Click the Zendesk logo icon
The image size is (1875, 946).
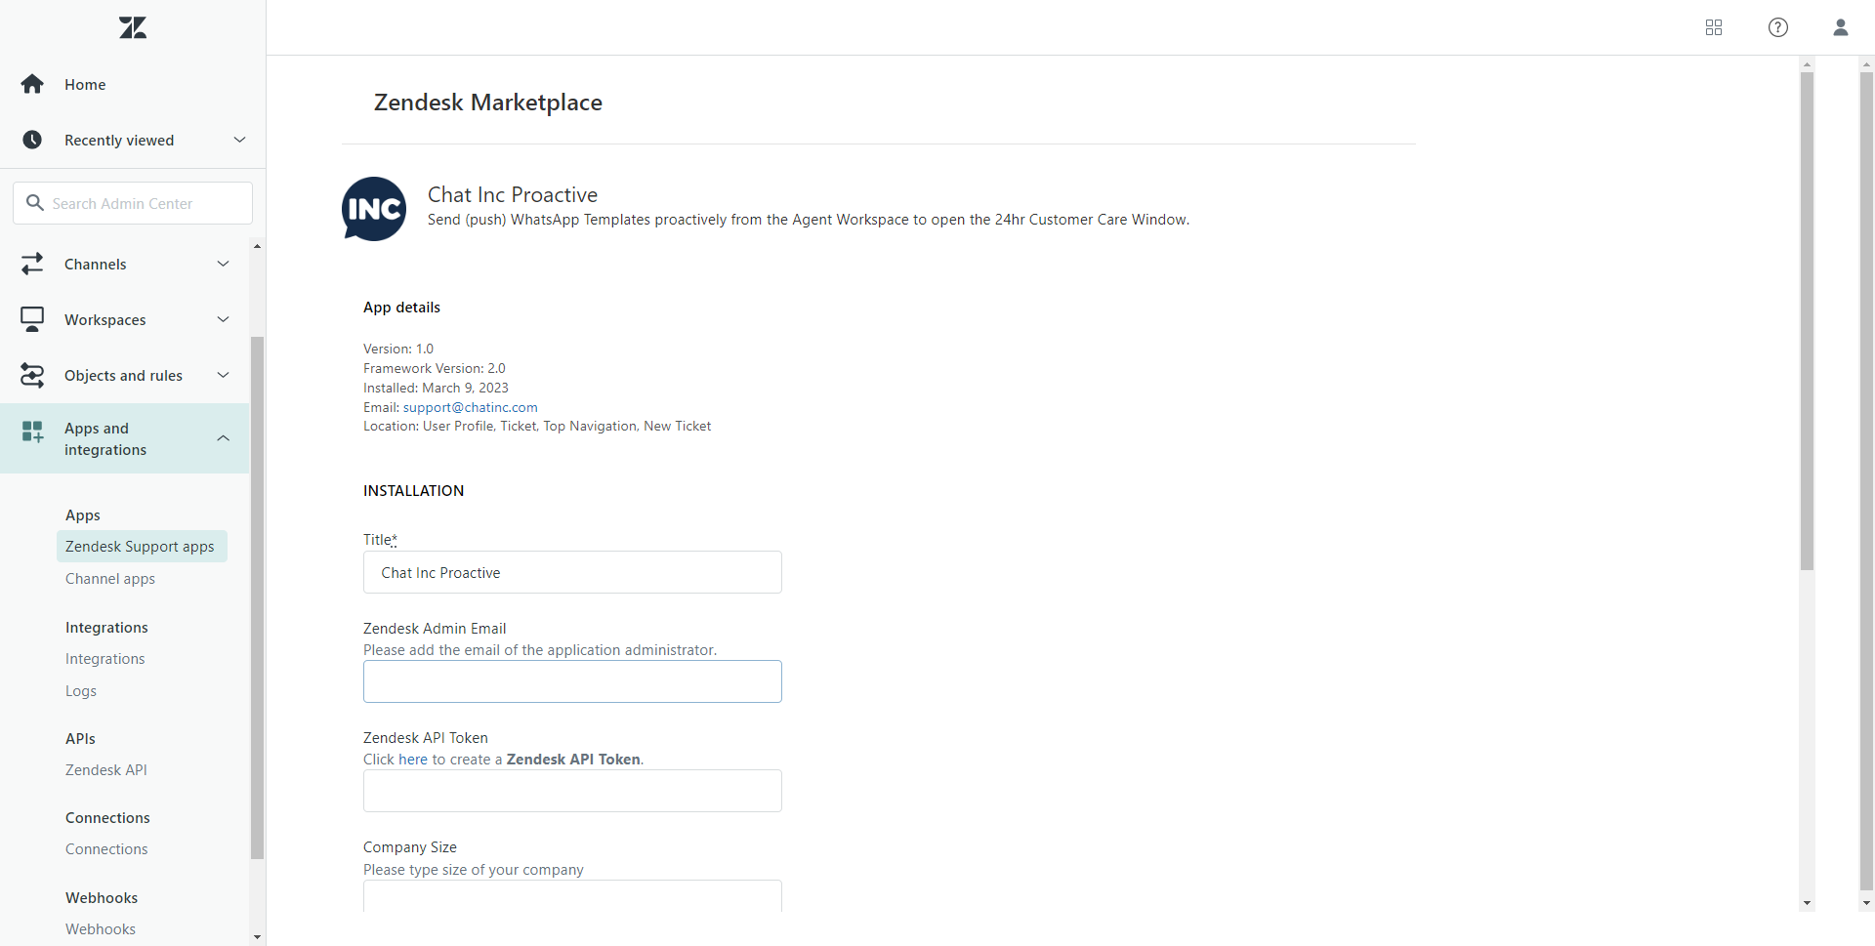[133, 27]
